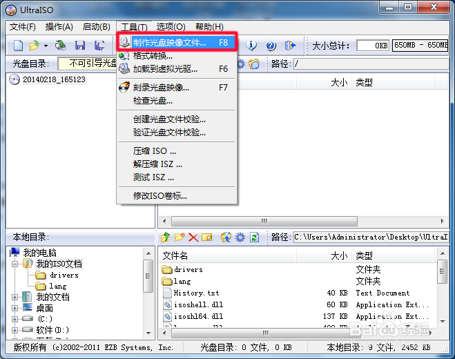Open the 文件(F) menu
Image resolution: width=455 pixels, height=359 pixels.
[23, 27]
